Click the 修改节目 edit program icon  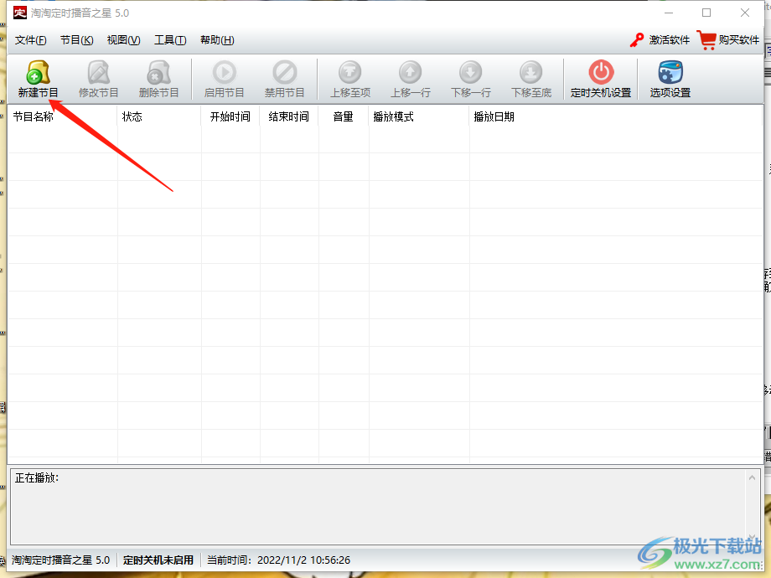pyautogui.click(x=98, y=73)
